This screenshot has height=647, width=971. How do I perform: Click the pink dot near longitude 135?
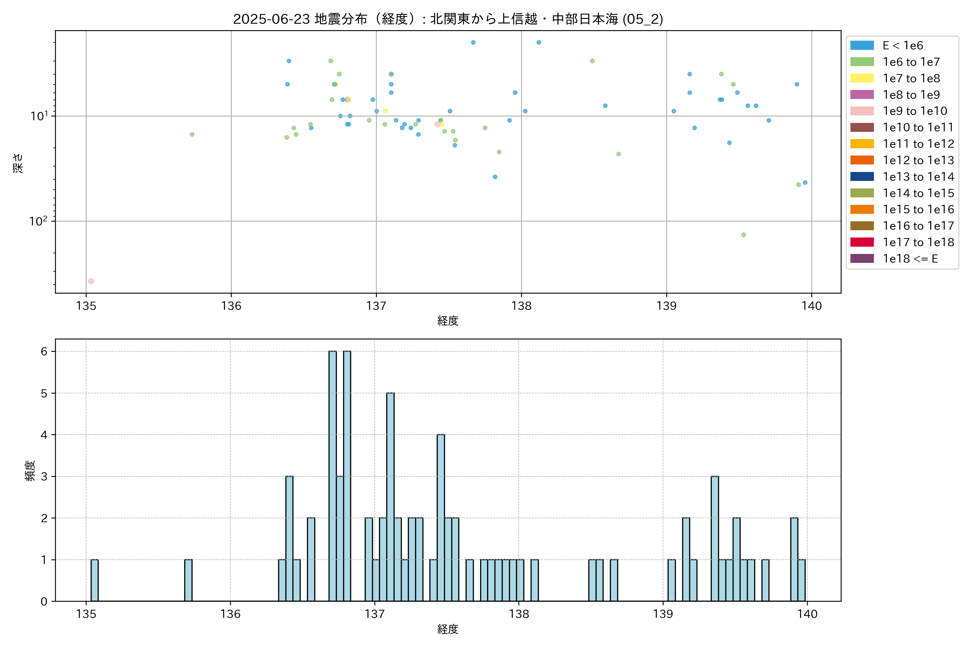pos(91,281)
